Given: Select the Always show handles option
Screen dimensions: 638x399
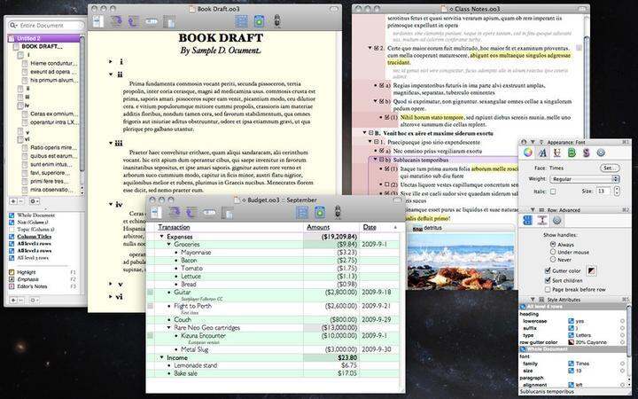Looking at the screenshot, I should click(553, 245).
